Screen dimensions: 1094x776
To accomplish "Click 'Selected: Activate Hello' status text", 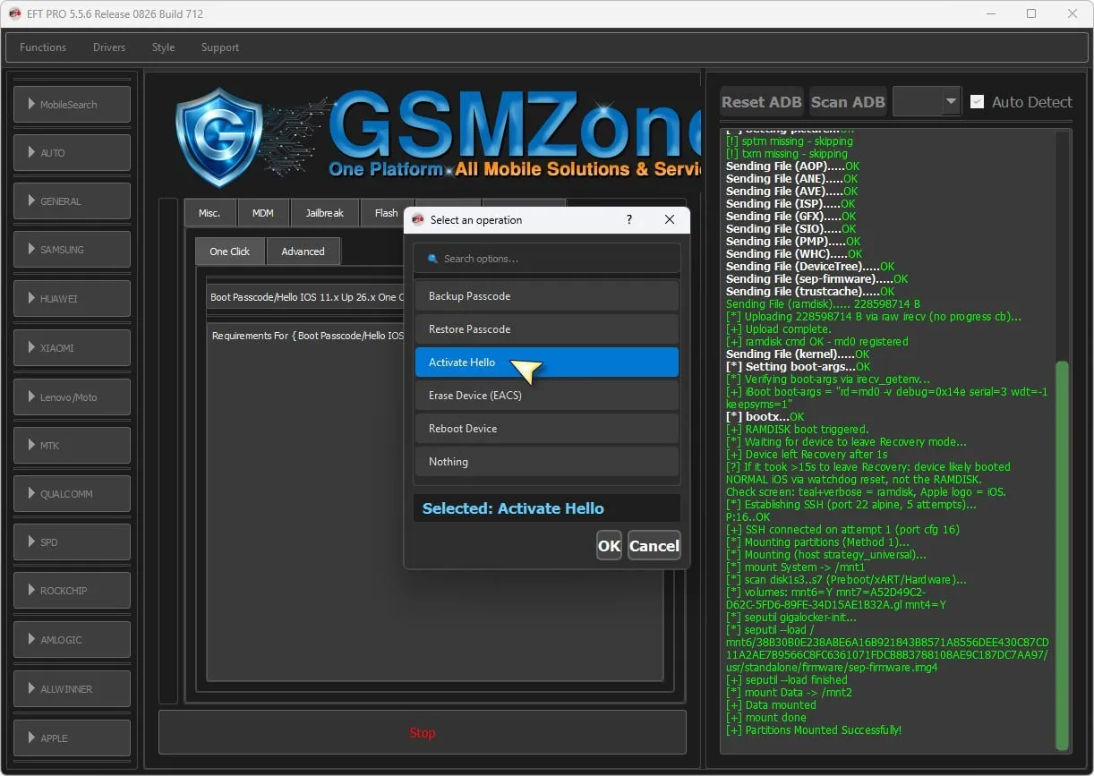I will [x=513, y=508].
